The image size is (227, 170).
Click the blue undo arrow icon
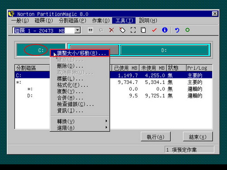[177, 30]
